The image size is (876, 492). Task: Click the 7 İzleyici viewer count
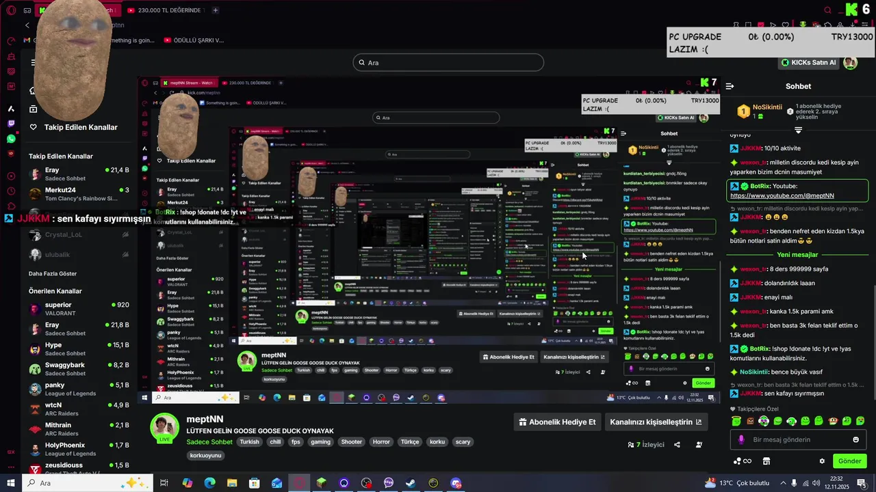pyautogui.click(x=646, y=444)
